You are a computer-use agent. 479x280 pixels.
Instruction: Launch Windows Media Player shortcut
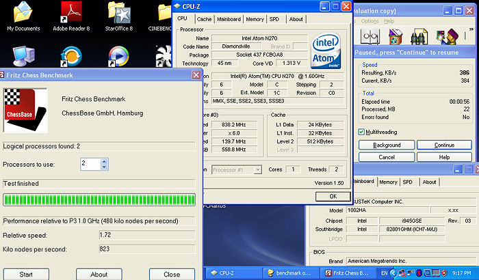point(118,57)
